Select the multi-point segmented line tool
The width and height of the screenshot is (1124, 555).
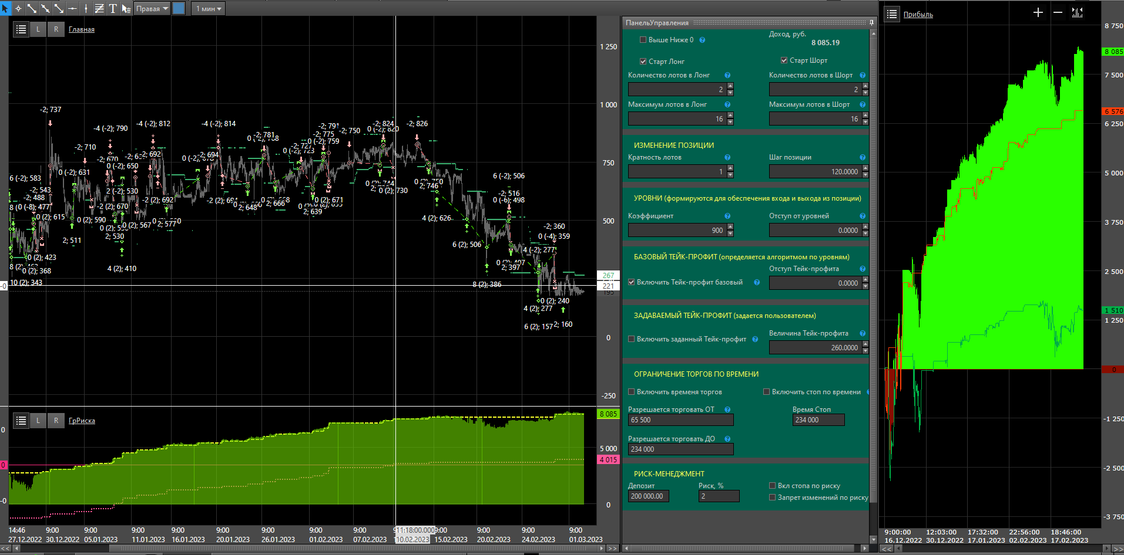point(45,8)
